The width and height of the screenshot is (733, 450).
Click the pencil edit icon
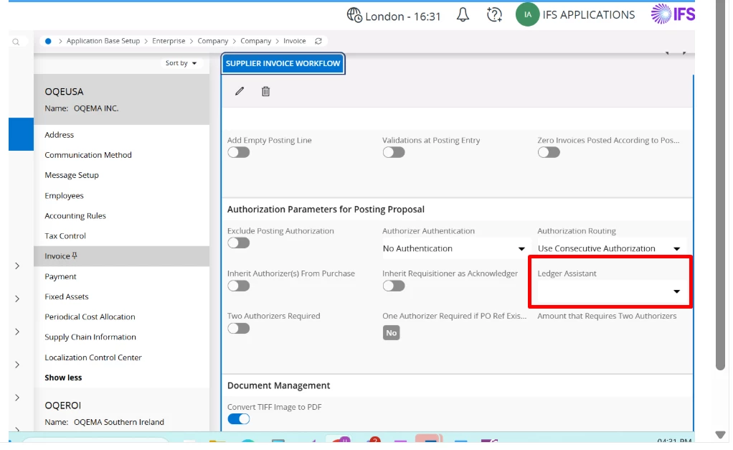coord(240,91)
